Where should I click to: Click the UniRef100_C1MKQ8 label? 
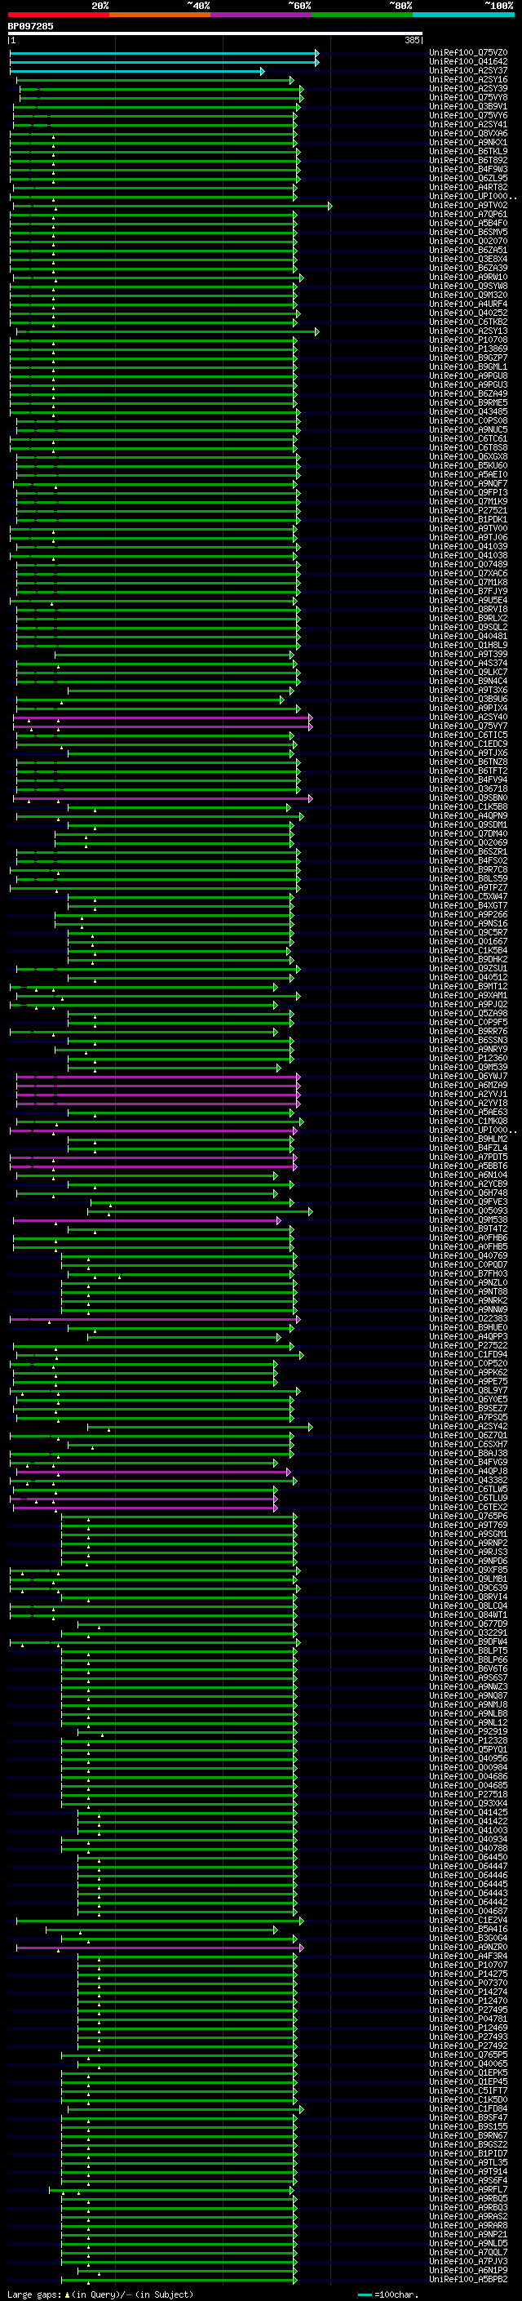point(468,1121)
